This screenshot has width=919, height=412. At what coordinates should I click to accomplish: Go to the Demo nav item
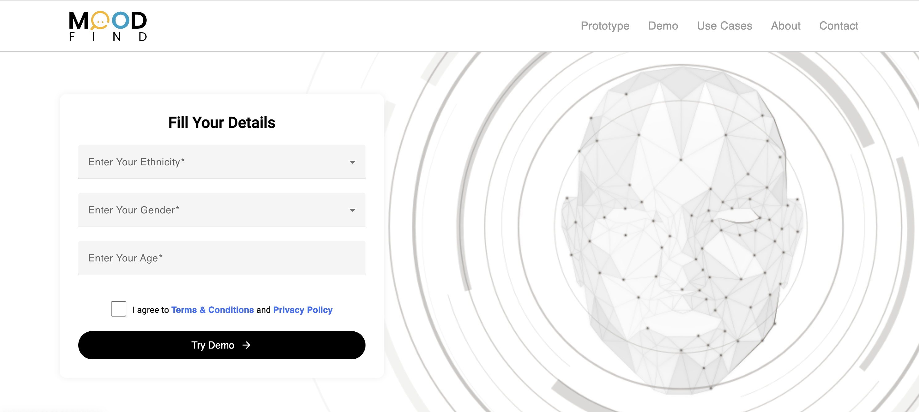tap(663, 26)
